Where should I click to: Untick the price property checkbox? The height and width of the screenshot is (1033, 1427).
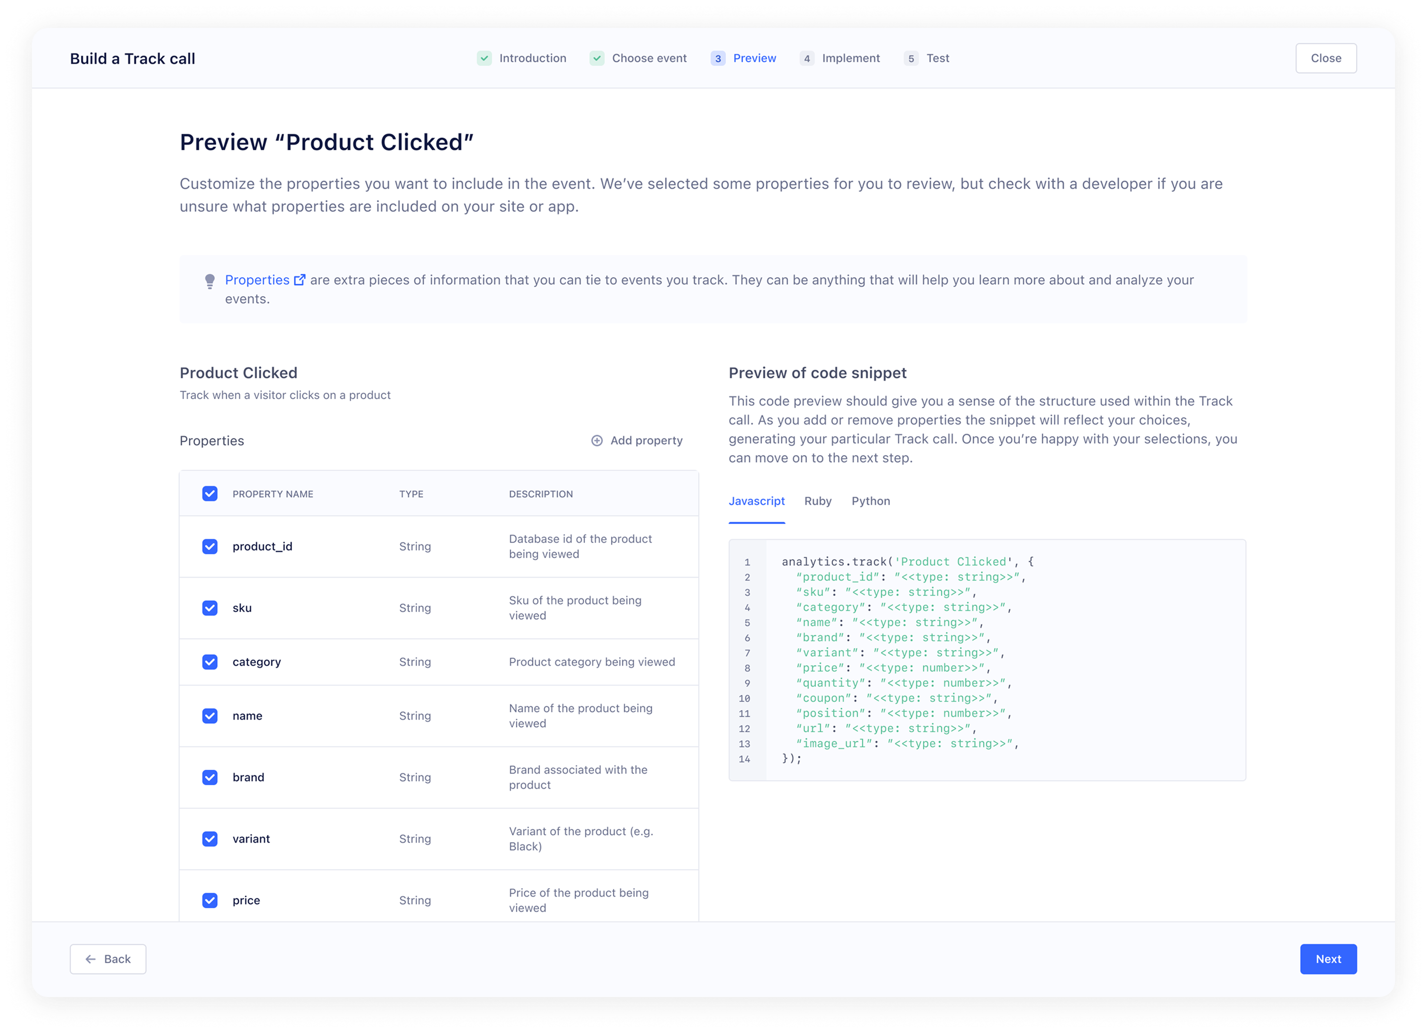[209, 900]
